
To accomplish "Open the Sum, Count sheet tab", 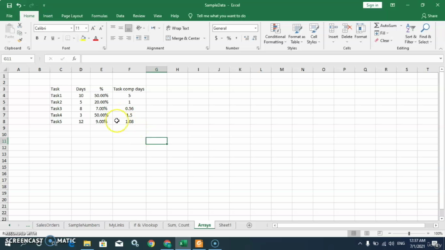I will 178,225.
